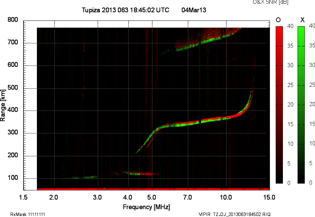
Task: Select the 'Frequency [MHz]' axis label
Action: (147, 207)
